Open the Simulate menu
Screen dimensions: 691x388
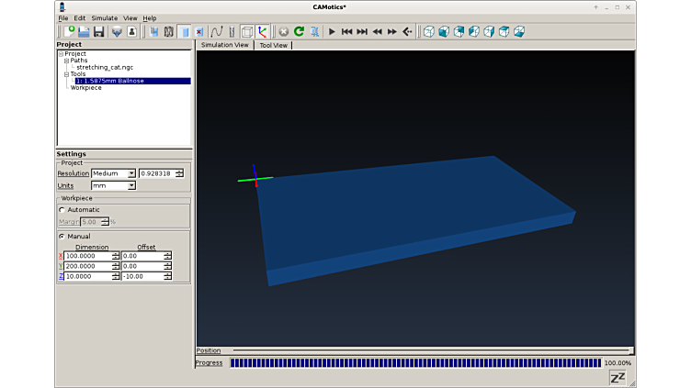pos(104,18)
